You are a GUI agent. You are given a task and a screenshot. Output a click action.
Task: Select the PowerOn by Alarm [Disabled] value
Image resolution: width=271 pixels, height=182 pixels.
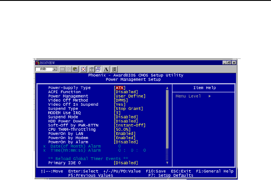pyautogui.click(x=126, y=142)
